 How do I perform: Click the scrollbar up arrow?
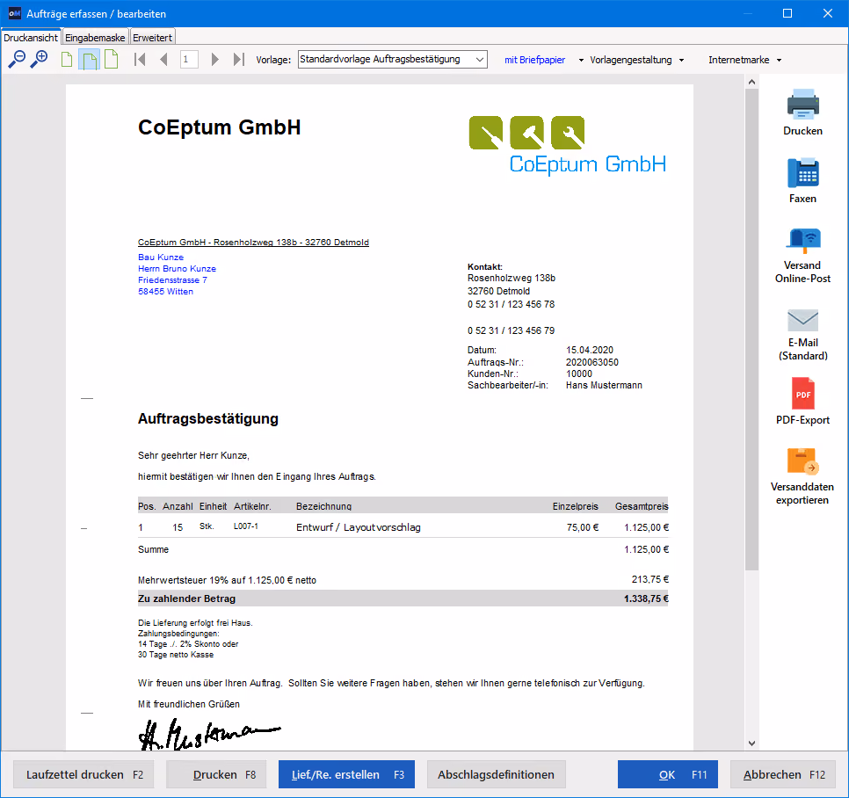coord(751,82)
